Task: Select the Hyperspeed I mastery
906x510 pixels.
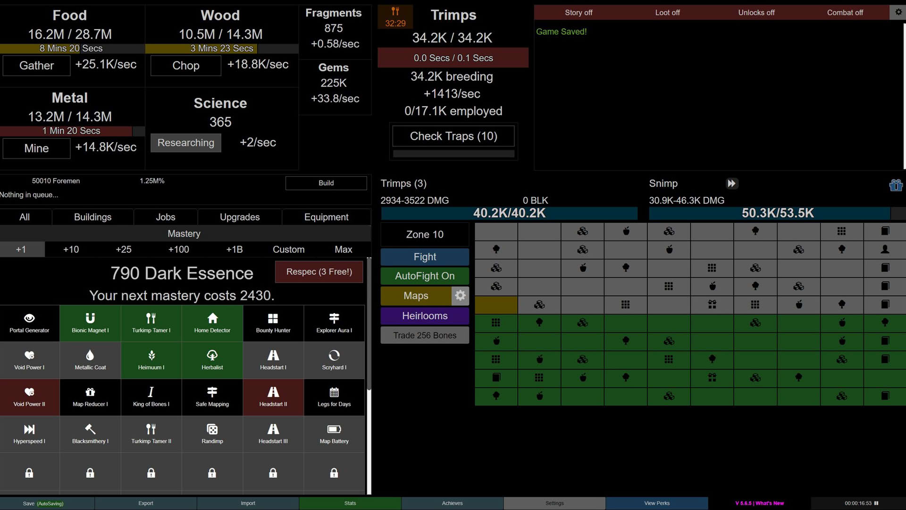Action: (x=30, y=434)
